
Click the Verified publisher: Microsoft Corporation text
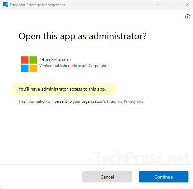tap(74, 66)
